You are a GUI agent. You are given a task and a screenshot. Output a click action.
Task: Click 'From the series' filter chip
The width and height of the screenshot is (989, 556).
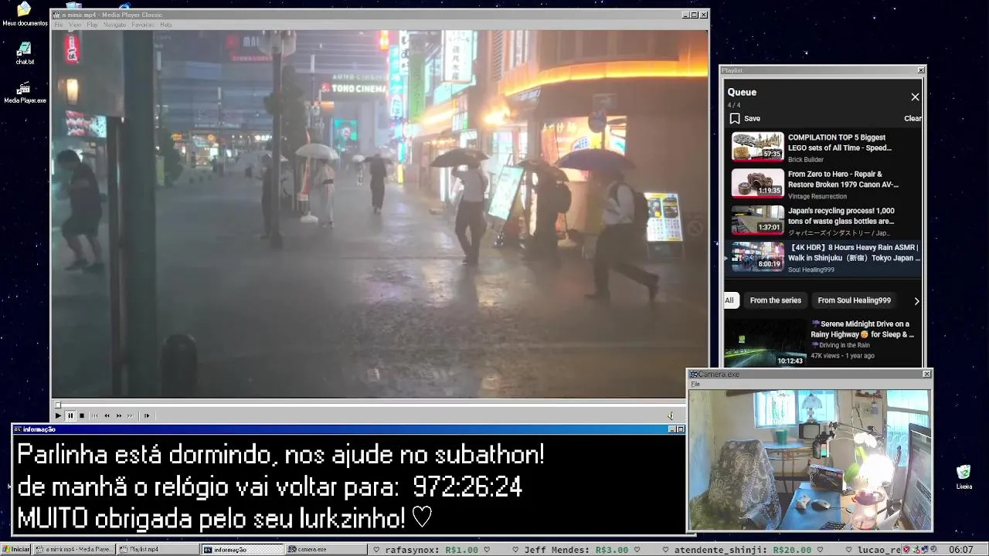click(x=775, y=300)
